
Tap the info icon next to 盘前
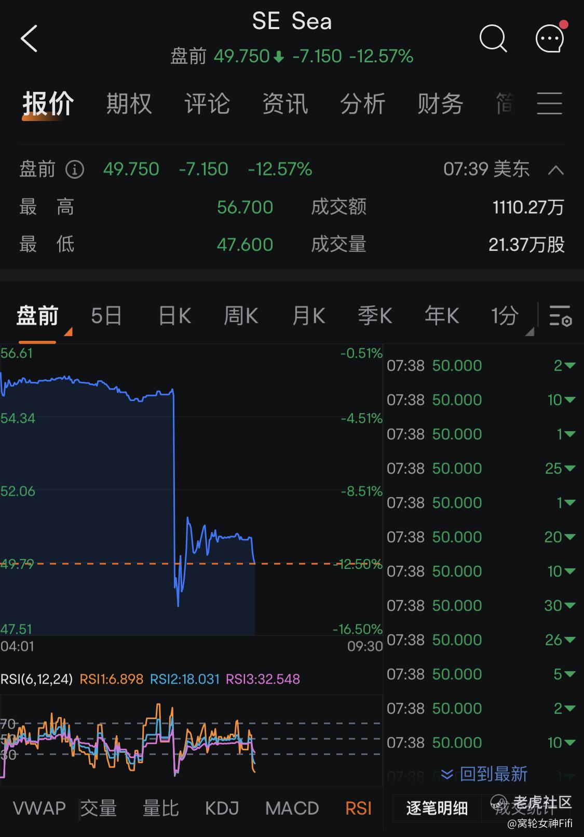click(75, 169)
